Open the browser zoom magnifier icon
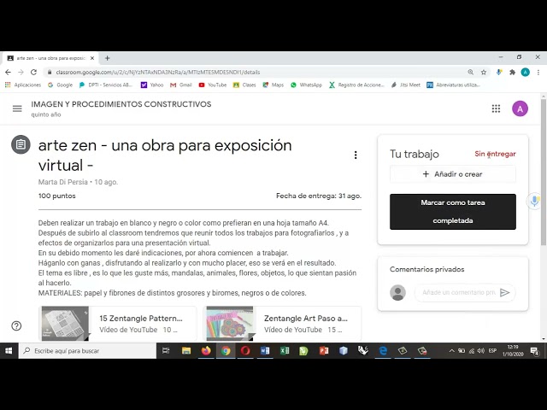Screen dimensions: 547x410 (471, 72)
